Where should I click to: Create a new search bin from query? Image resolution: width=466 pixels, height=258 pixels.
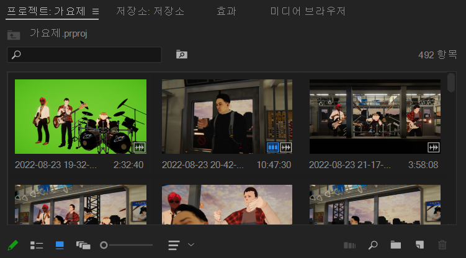pyautogui.click(x=182, y=55)
